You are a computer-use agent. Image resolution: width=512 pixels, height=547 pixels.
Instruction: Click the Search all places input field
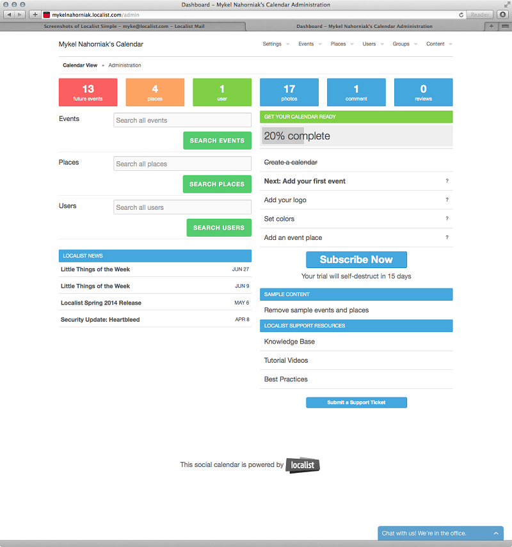[182, 164]
